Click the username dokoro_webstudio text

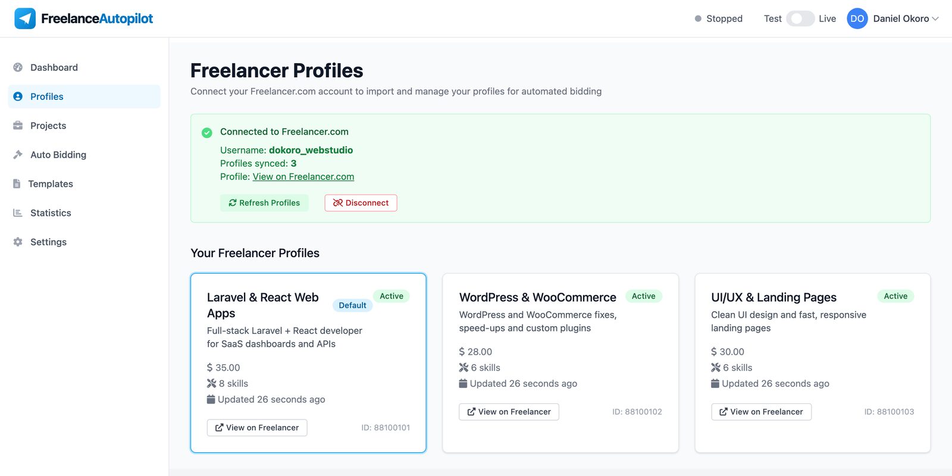(x=311, y=150)
